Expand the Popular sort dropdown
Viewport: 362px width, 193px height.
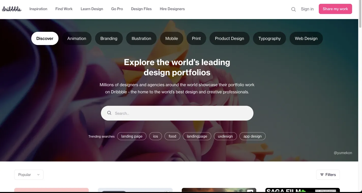coord(29,175)
